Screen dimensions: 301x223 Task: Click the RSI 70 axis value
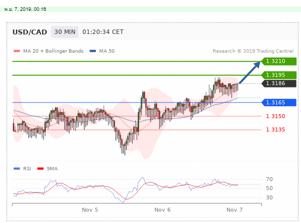click(x=269, y=179)
